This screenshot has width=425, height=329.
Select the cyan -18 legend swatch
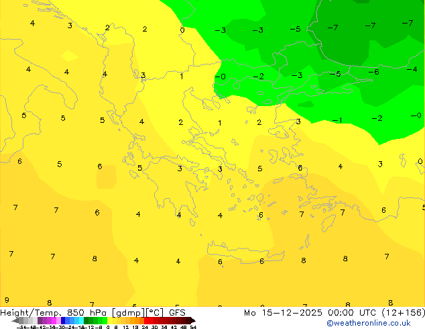[x=82, y=320]
